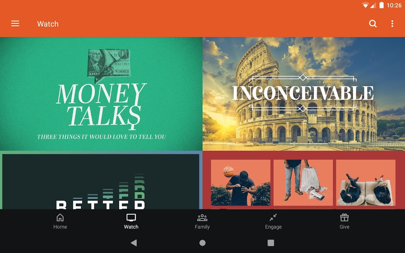This screenshot has height=253, width=405.
Task: Tap the Watch TV screen icon
Action: pos(131,218)
